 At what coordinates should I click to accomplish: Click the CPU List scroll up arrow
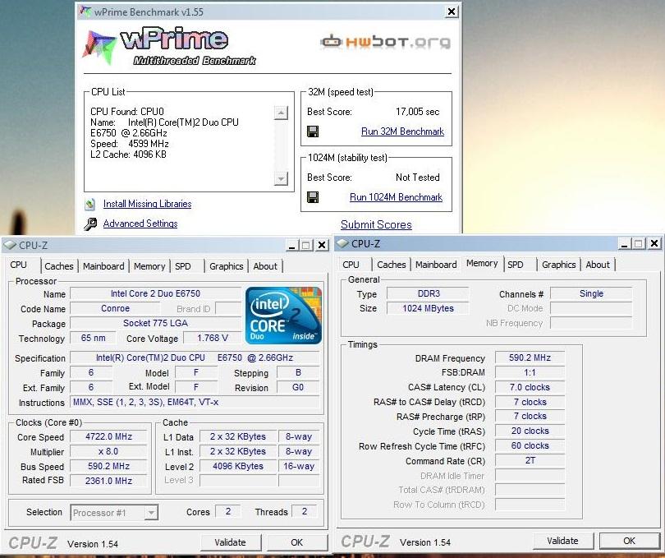pyautogui.click(x=281, y=113)
